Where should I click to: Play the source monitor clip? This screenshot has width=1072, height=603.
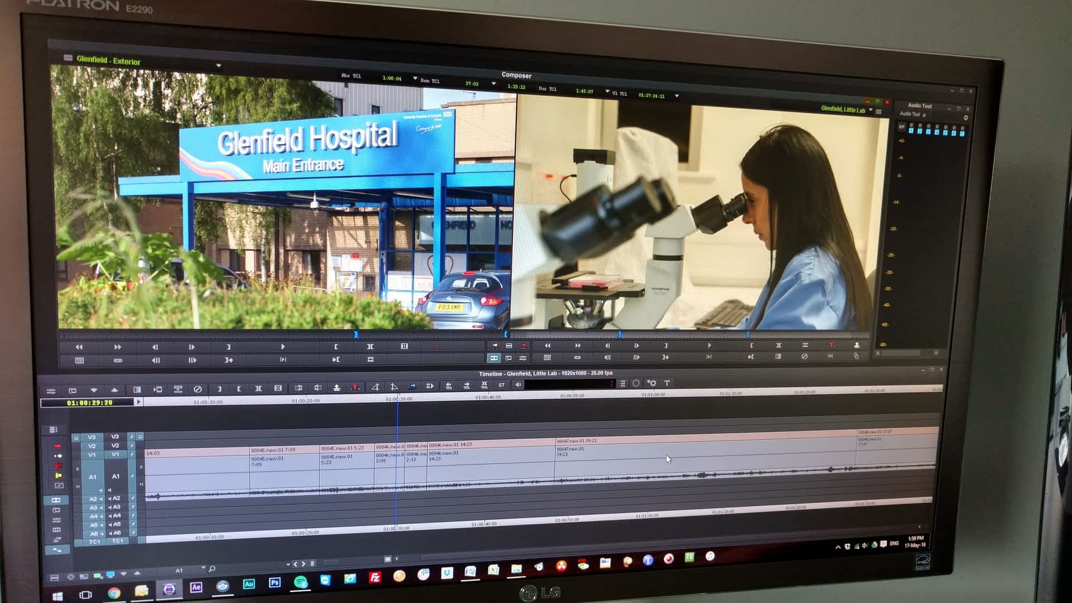pyautogui.click(x=283, y=347)
